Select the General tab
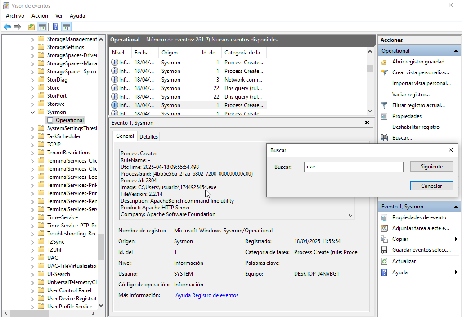This screenshot has height=317, width=462. 125,136
